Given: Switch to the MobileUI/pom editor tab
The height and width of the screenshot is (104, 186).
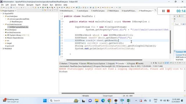Looking at the screenshot, I should [x=67, y=11].
